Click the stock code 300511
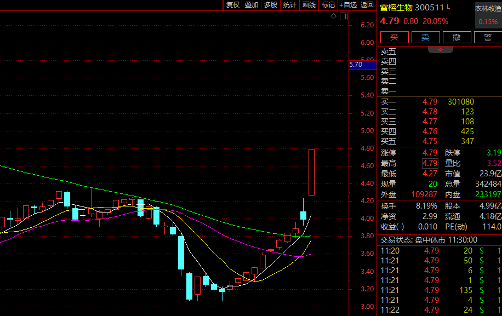Screen dimensions: 502x316 click(x=429, y=8)
